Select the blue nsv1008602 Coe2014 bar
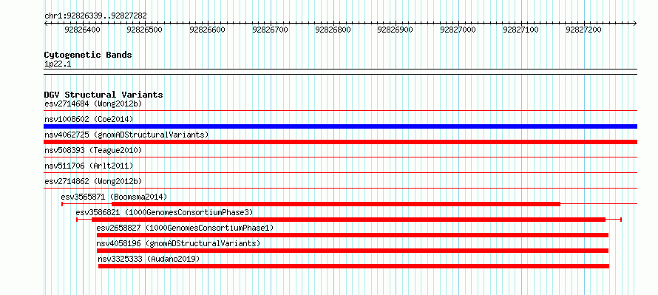The width and height of the screenshot is (658, 295). pyautogui.click(x=340, y=126)
